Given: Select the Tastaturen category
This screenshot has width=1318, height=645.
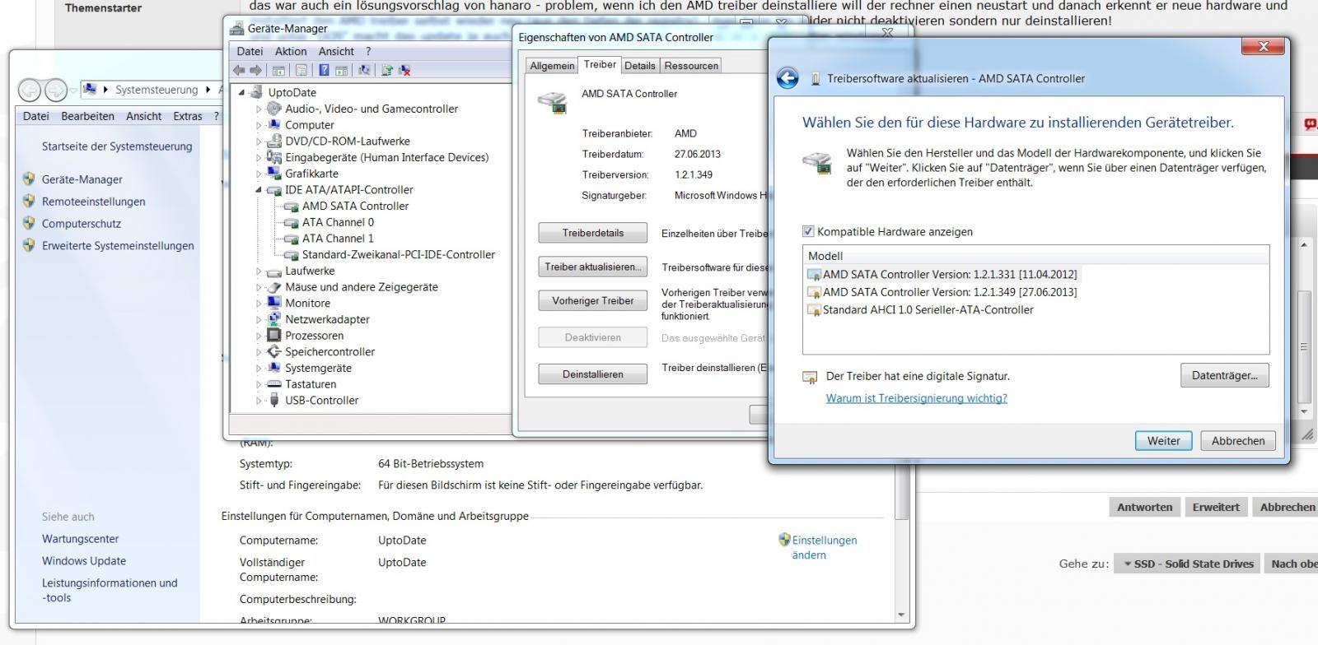Looking at the screenshot, I should (311, 384).
